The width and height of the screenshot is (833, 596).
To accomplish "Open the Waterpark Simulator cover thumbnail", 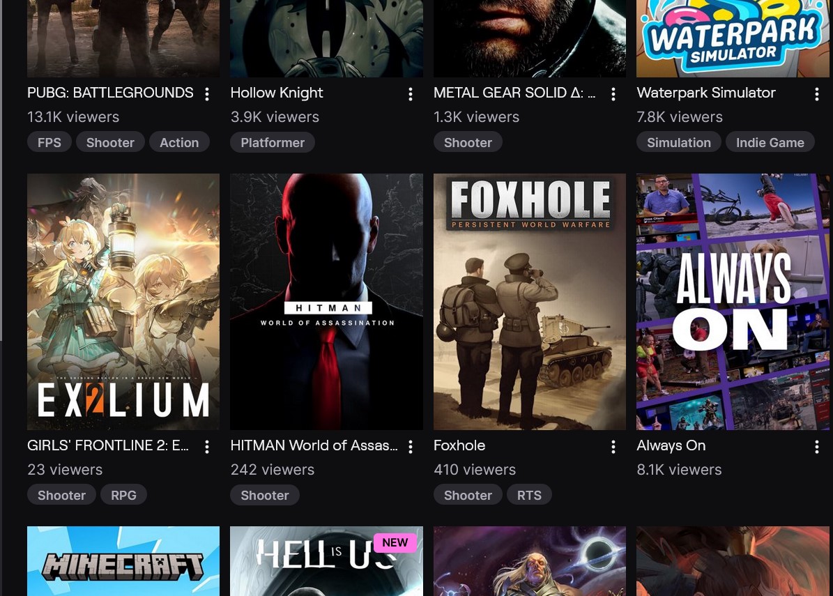I will pyautogui.click(x=733, y=38).
